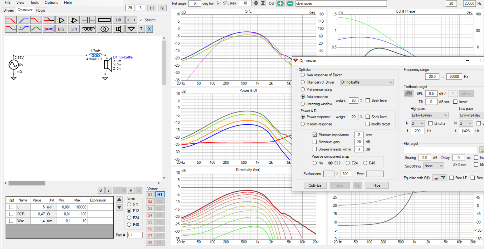Select the wire connection tool
Image resolution: width=484 pixels, height=249 pixels.
click(131, 20)
